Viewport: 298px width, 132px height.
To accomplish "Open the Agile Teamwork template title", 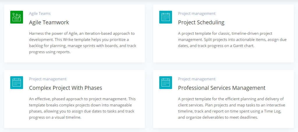I will point(49,22).
